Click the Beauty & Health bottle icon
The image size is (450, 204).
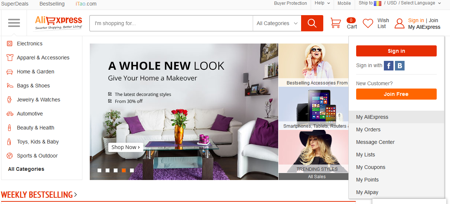click(x=10, y=128)
